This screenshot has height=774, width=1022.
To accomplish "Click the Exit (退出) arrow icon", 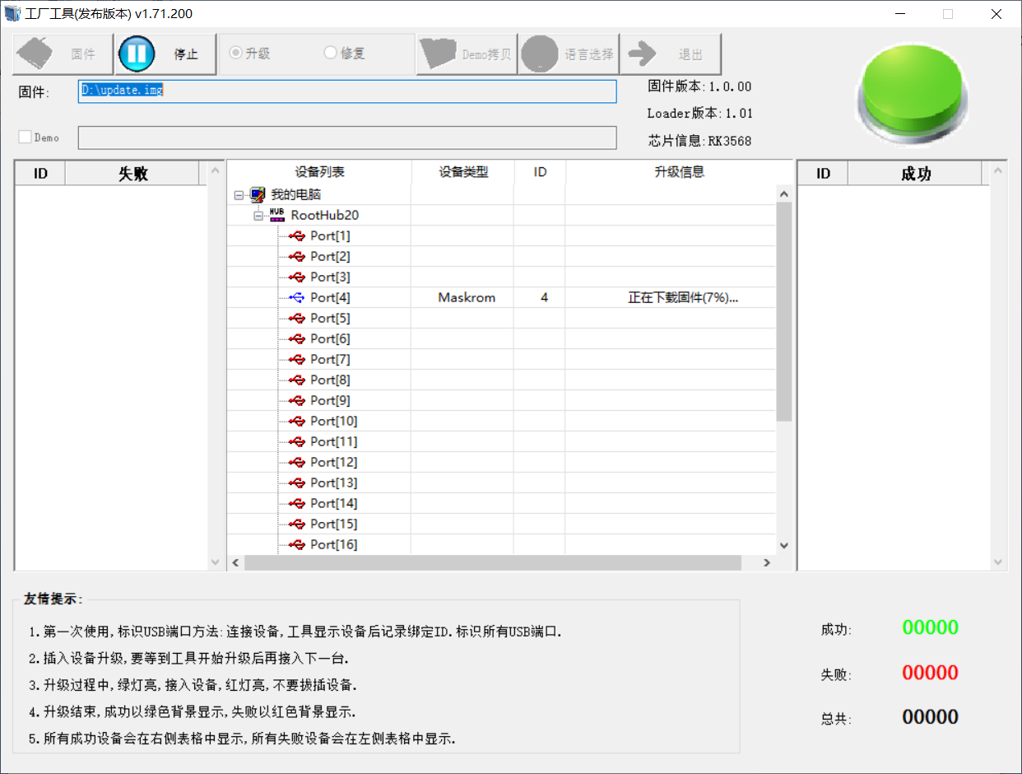I will coord(642,54).
